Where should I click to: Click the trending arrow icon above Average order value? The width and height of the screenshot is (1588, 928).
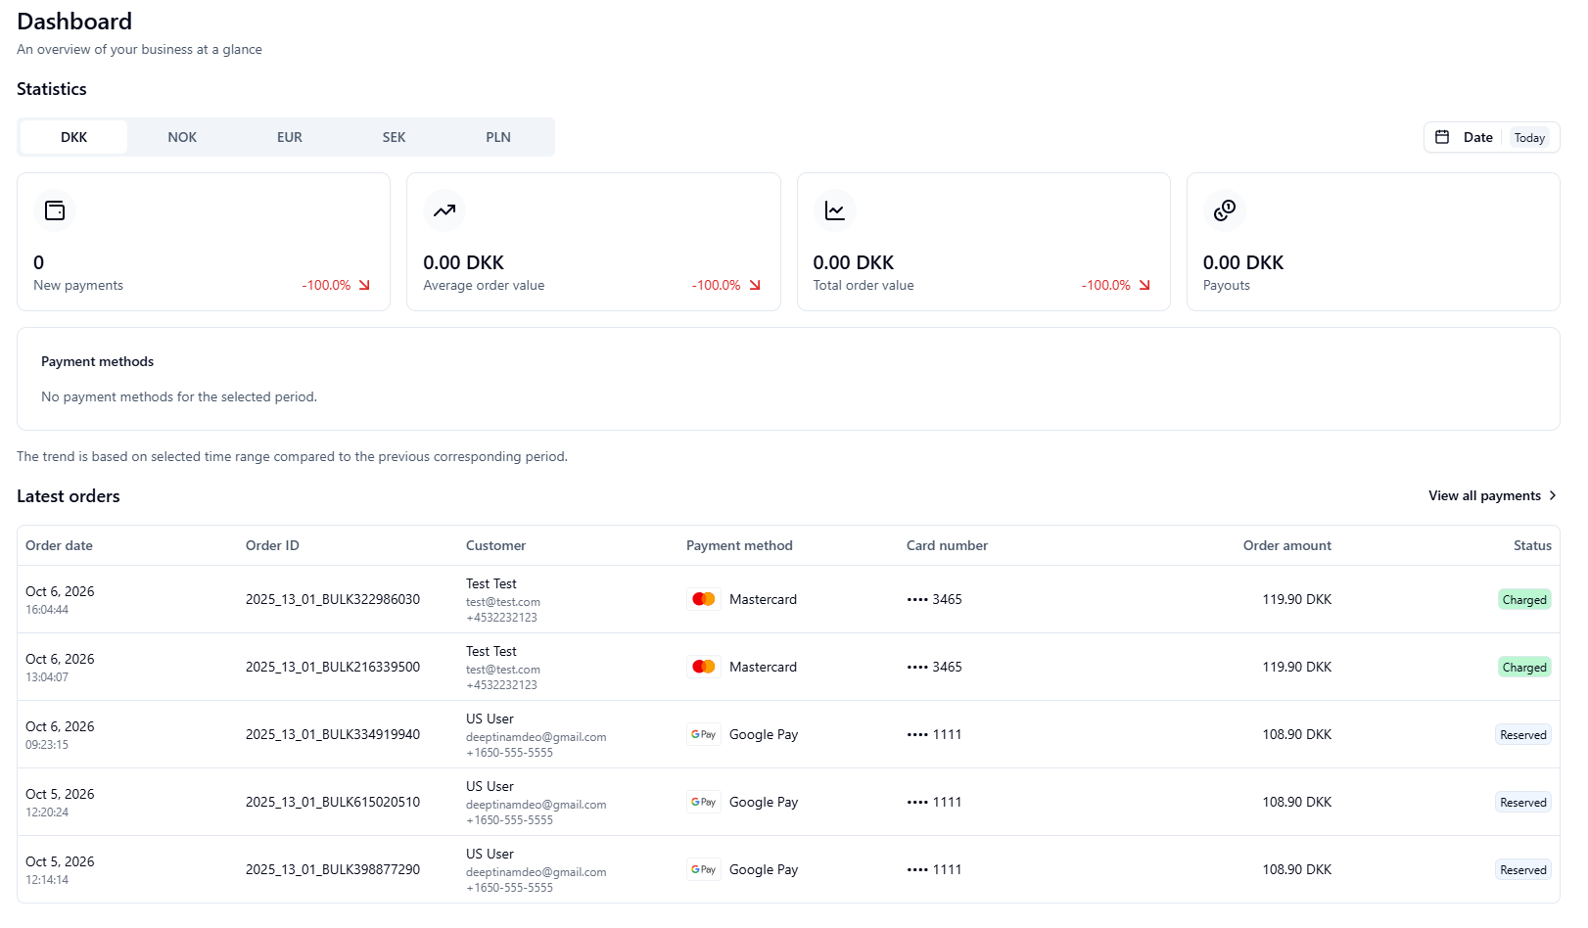coord(444,210)
